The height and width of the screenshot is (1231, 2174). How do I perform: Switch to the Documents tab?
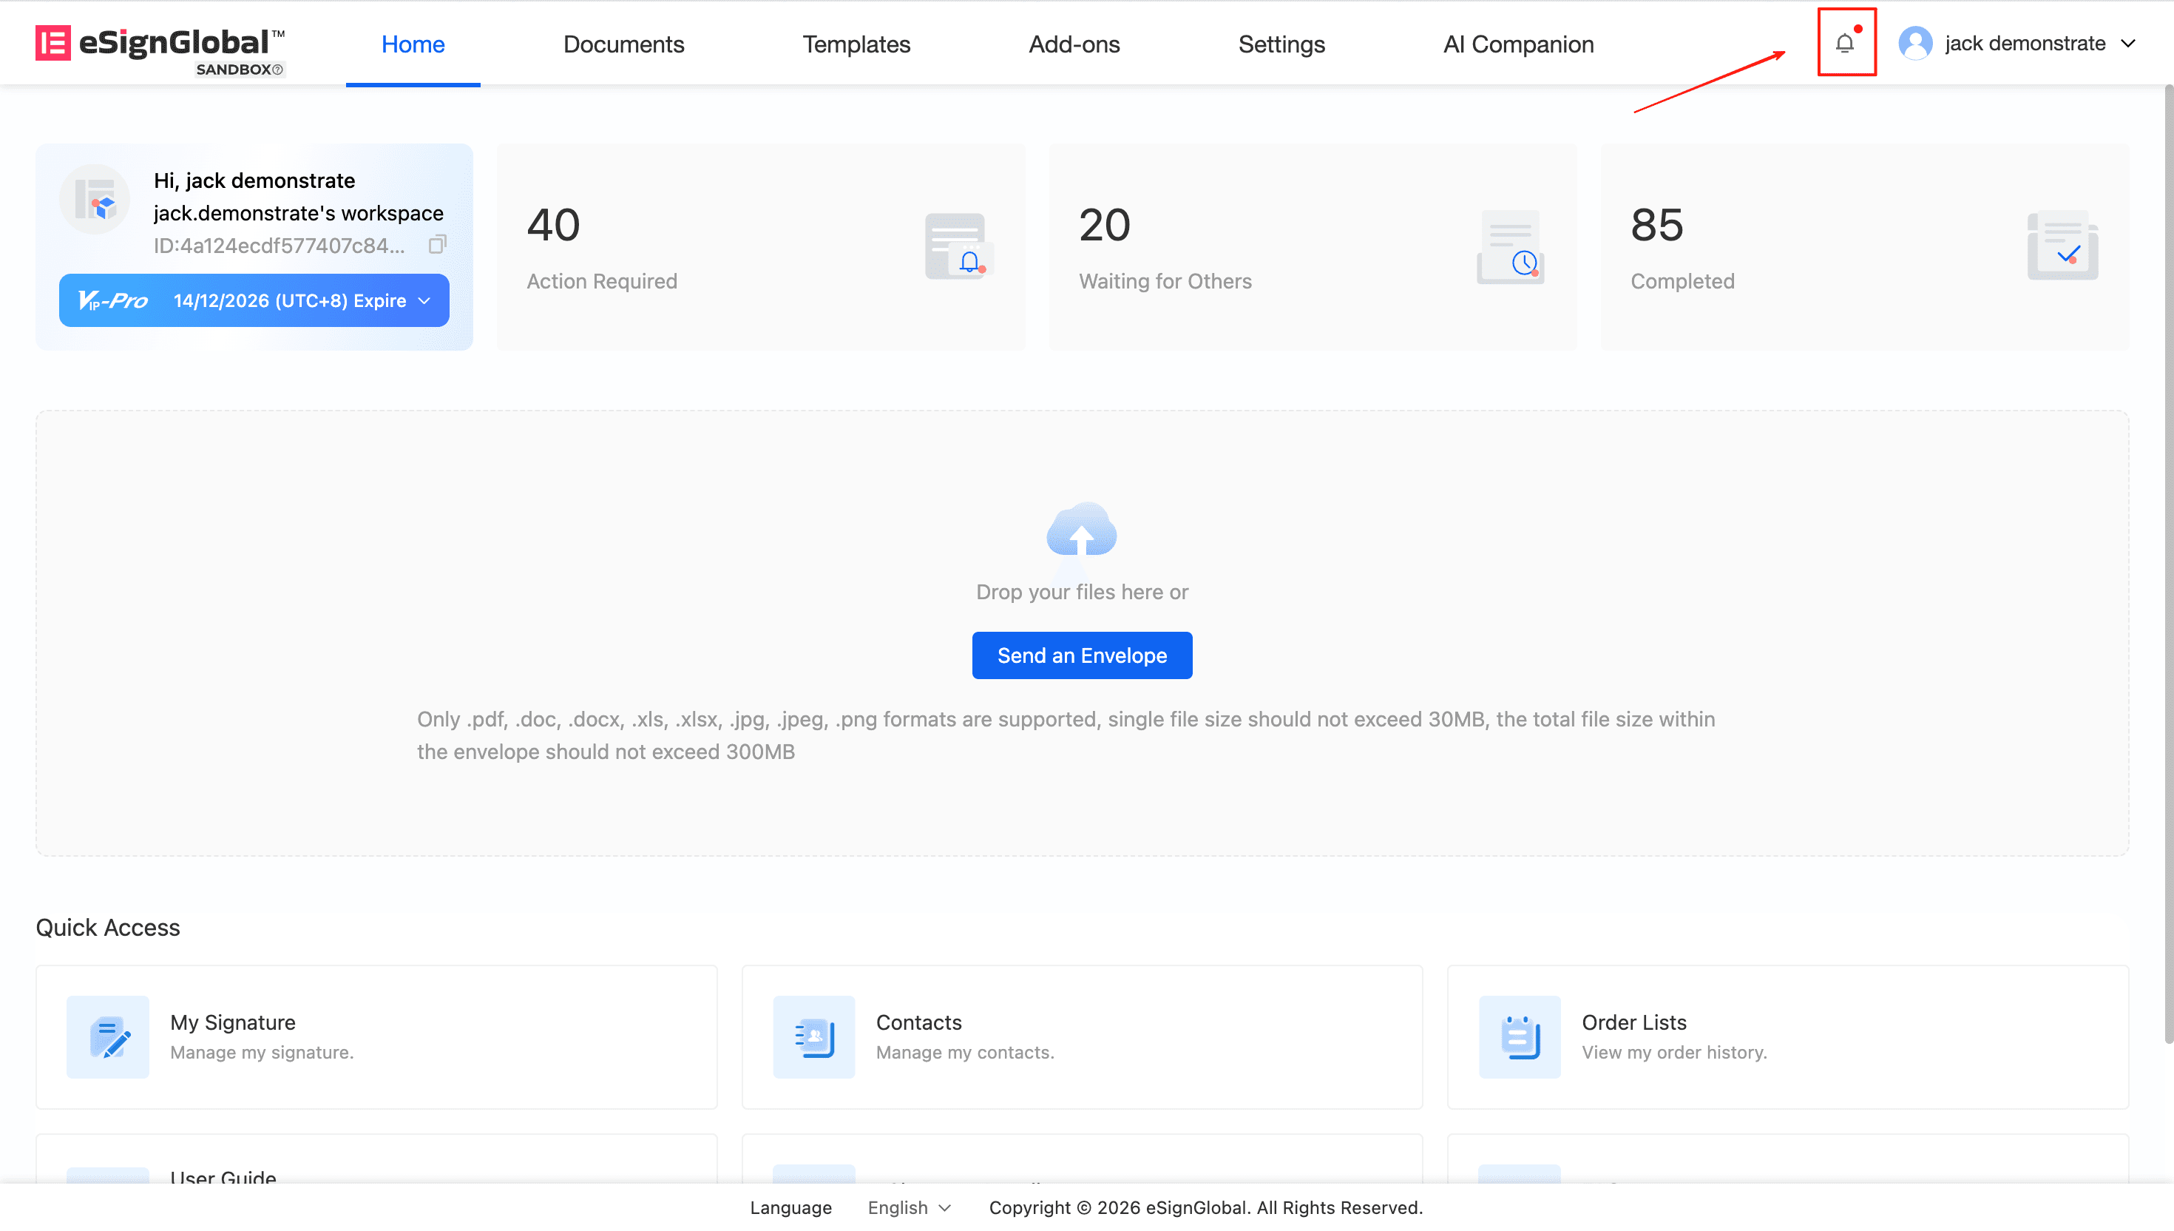point(623,44)
